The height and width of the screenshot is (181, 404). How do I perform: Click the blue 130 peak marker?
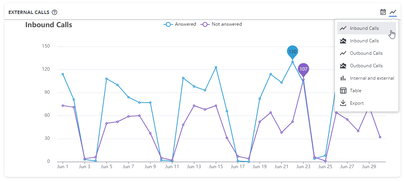292,52
